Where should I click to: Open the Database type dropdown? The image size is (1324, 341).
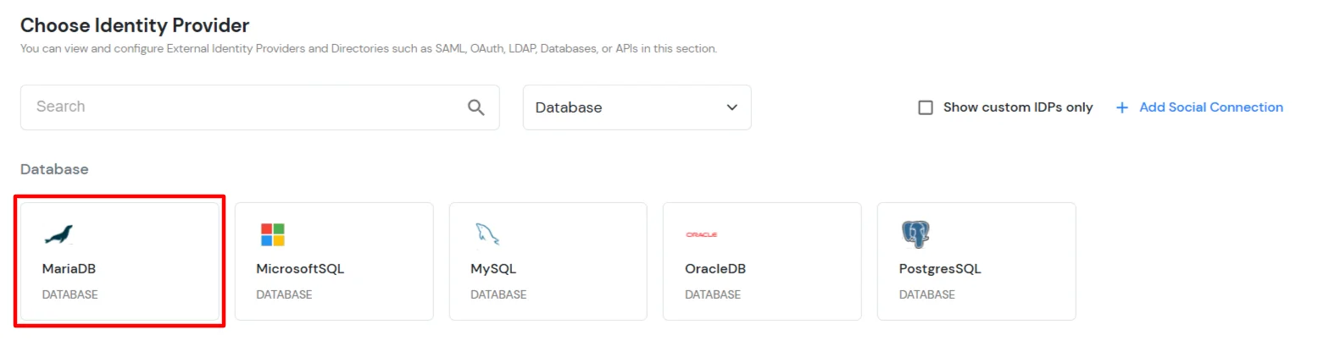point(637,107)
